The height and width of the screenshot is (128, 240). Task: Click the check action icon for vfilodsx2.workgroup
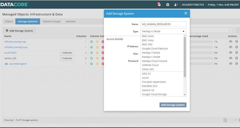(237, 47)
